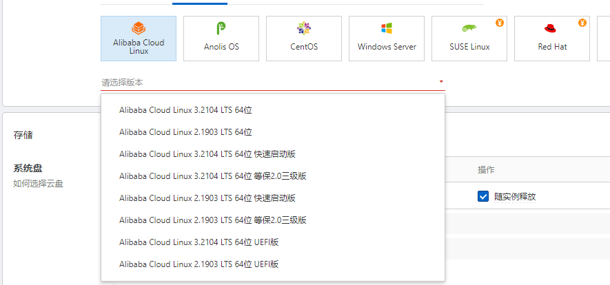Toggle the 随实例释放 checkbox
610x285 pixels.
click(x=483, y=196)
